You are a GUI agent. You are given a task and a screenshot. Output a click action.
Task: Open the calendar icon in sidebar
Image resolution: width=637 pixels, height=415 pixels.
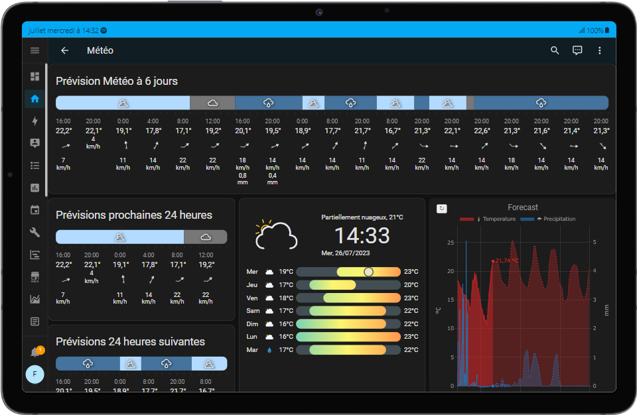tap(35, 210)
